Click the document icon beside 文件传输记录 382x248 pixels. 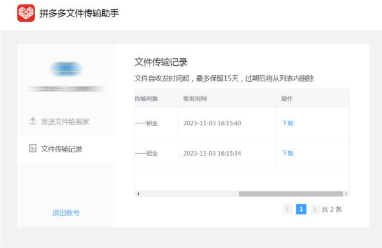pos(33,148)
